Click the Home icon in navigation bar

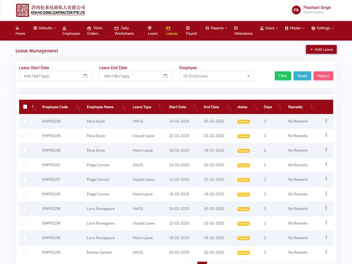[17, 28]
